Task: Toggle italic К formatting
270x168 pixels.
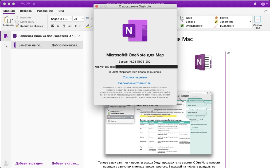Action: tap(58, 26)
